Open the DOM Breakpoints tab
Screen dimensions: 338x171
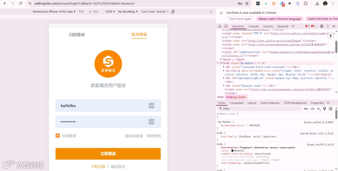(x=295, y=103)
